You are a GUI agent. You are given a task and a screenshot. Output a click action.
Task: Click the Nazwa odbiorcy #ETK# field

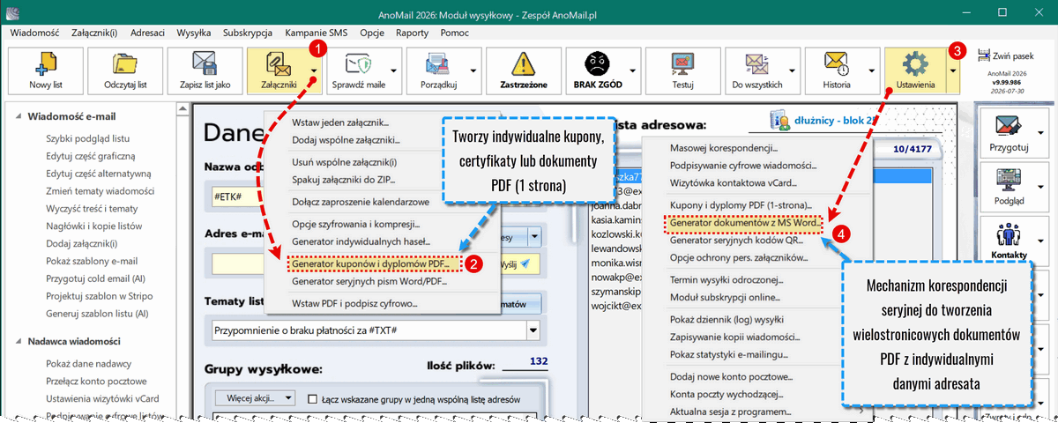(236, 196)
